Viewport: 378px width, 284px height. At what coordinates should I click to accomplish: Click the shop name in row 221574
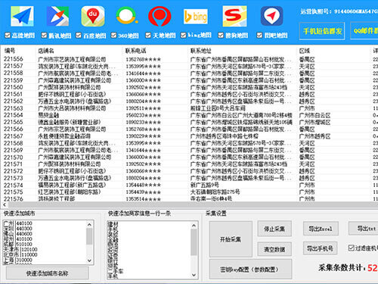(x=72, y=185)
